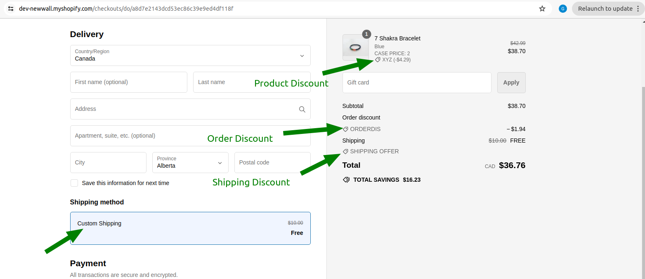Focus the Gift card input field
Screen dimensions: 645x279
(417, 82)
